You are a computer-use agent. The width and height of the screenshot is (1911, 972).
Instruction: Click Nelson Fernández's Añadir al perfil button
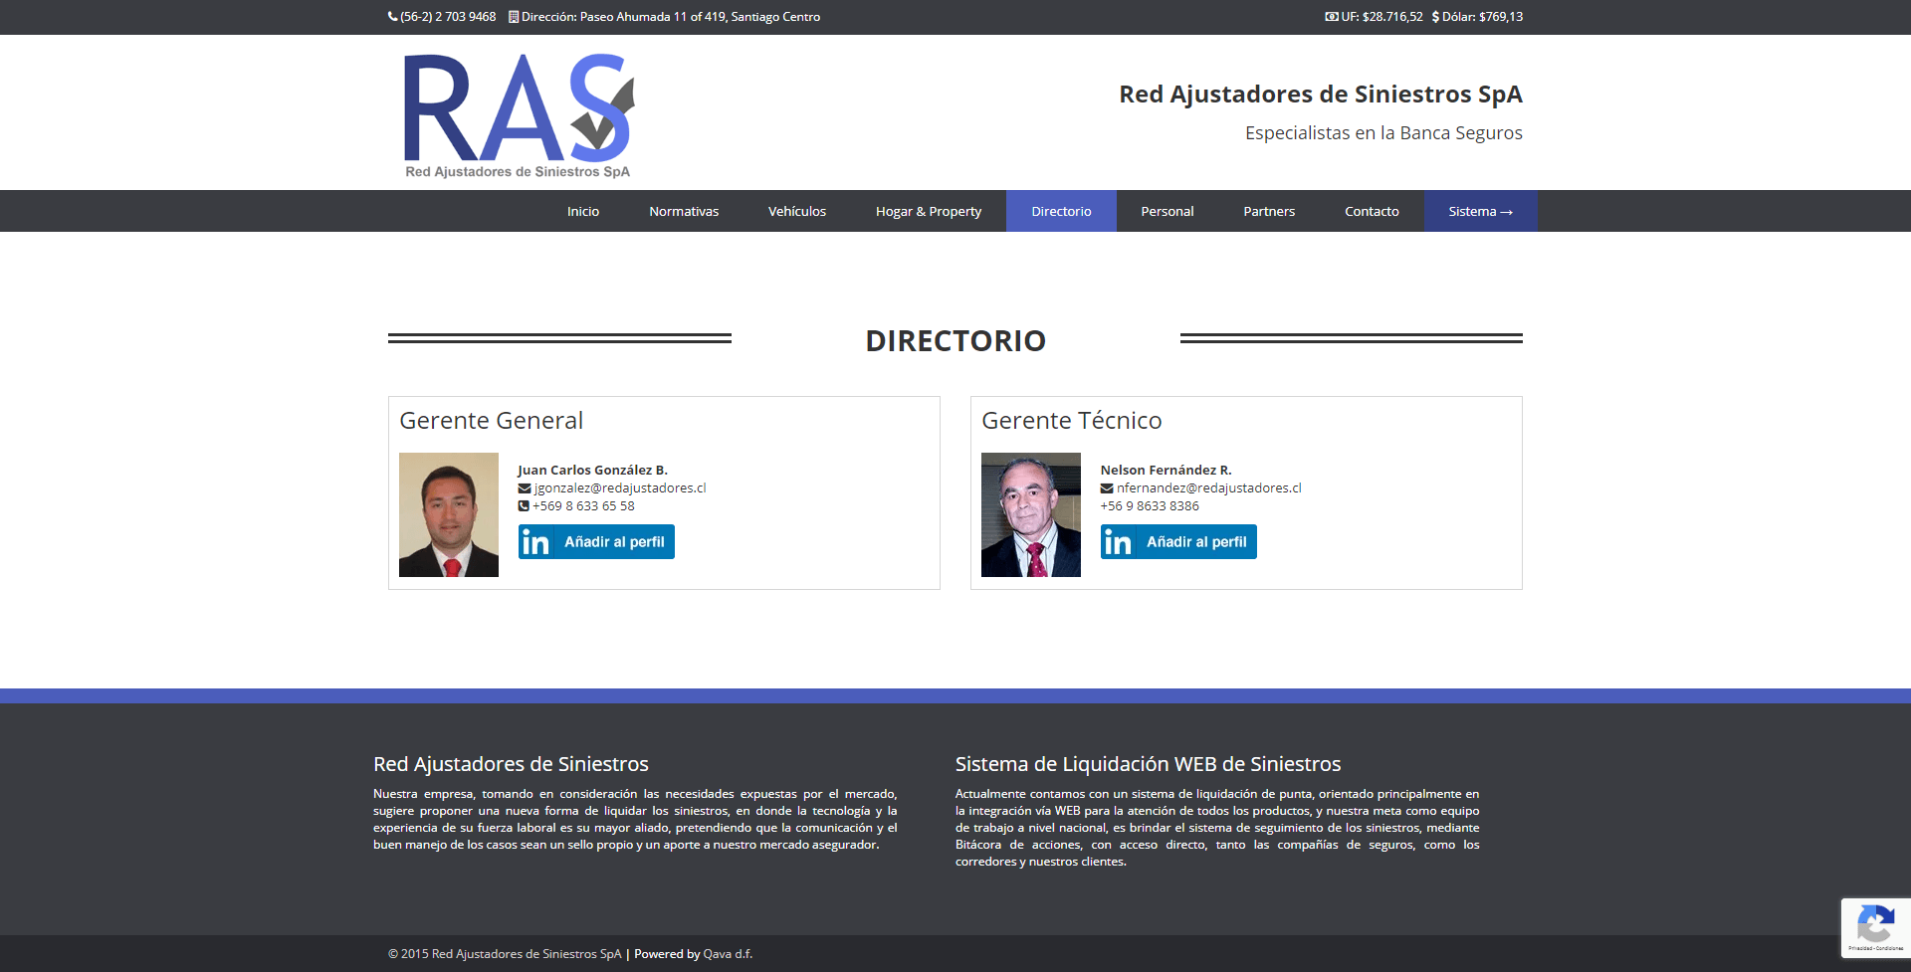(x=1178, y=542)
